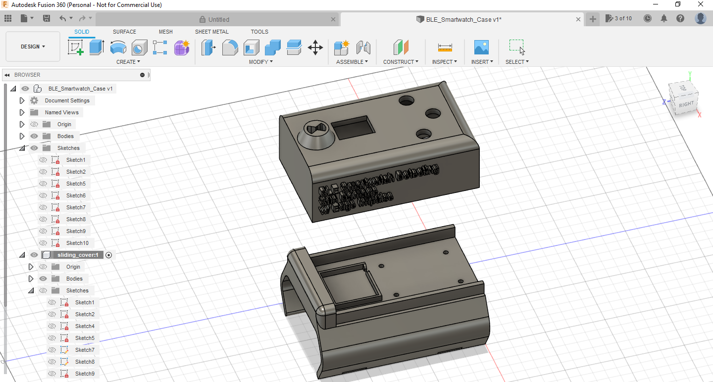The width and height of the screenshot is (713, 382).
Task: Select the Shell tool
Action: point(251,47)
